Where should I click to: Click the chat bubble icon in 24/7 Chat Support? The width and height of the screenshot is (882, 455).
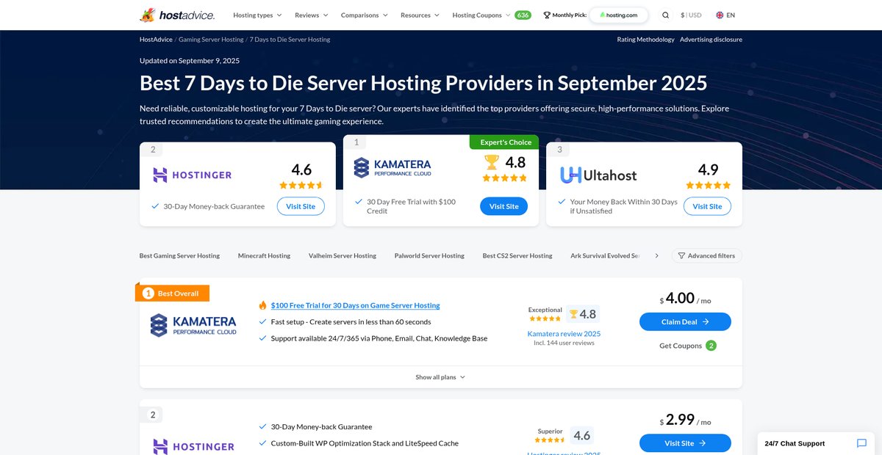coord(861,443)
